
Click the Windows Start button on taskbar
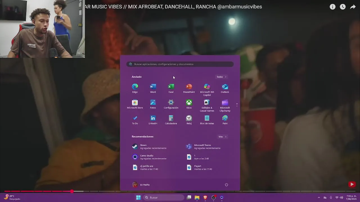coord(138,198)
